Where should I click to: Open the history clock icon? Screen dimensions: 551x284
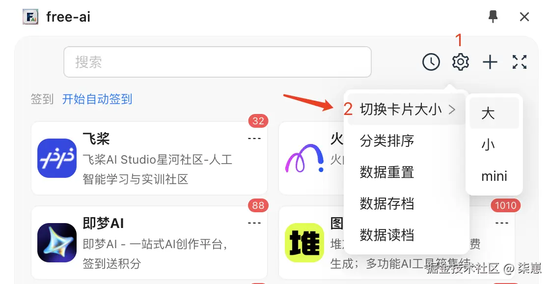tap(431, 62)
